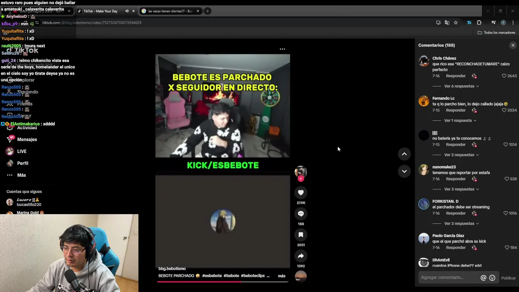Screen dimensions: 519x292
Task: Open the media controls toolbar icon
Action: [x=493, y=23]
